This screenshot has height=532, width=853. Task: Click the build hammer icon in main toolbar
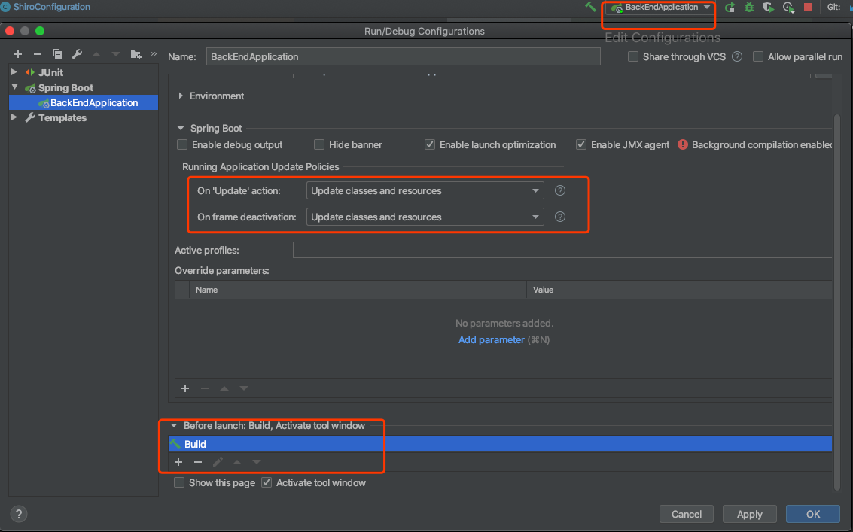tap(590, 7)
